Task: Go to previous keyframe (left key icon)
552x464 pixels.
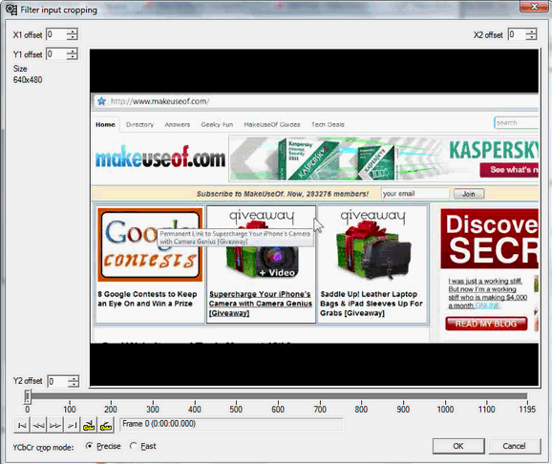Action: pos(89,425)
